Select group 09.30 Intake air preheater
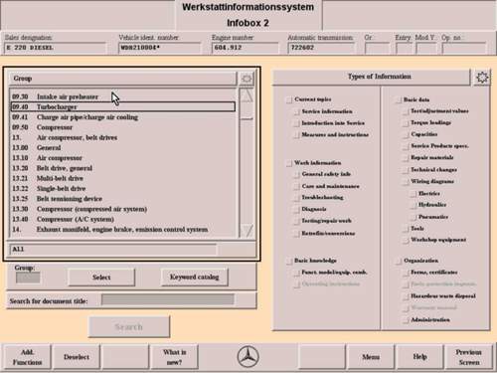The width and height of the screenshot is (497, 373). click(123, 96)
